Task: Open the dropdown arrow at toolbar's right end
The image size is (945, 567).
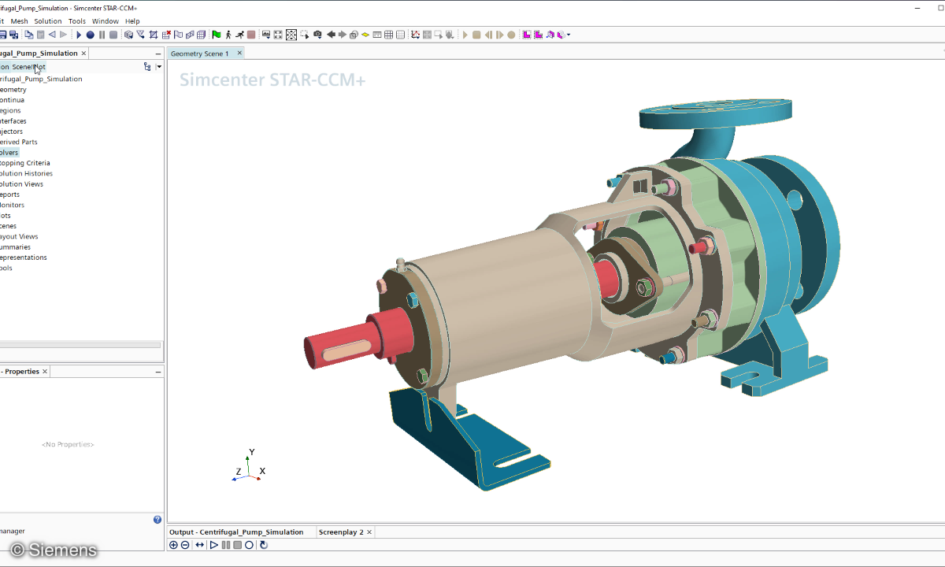Action: (x=569, y=35)
